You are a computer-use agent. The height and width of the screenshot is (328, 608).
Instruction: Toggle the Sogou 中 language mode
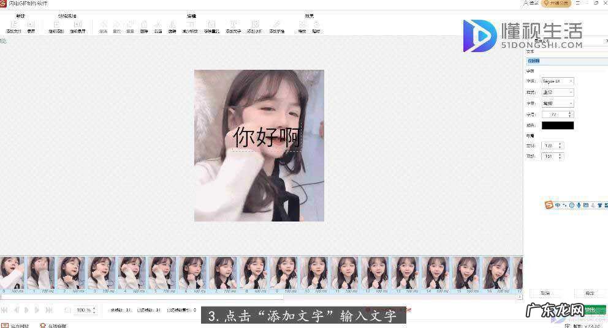[558, 205]
